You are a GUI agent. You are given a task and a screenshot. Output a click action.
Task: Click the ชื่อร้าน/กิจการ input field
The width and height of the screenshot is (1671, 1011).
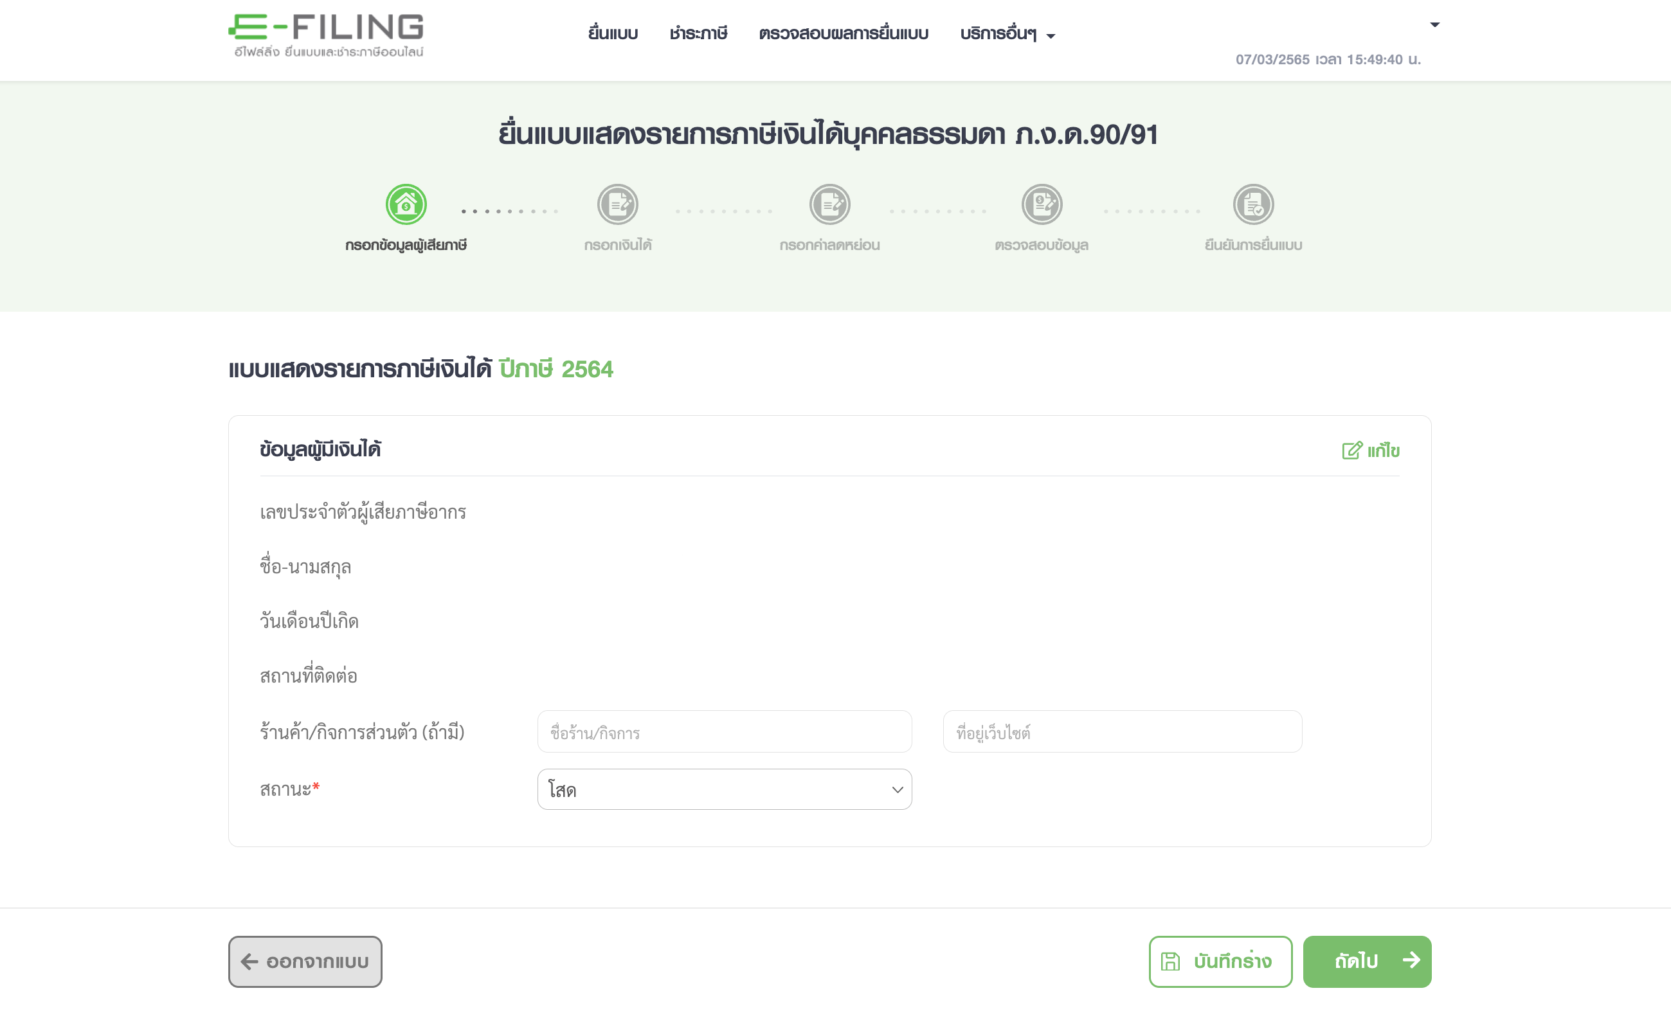click(725, 731)
